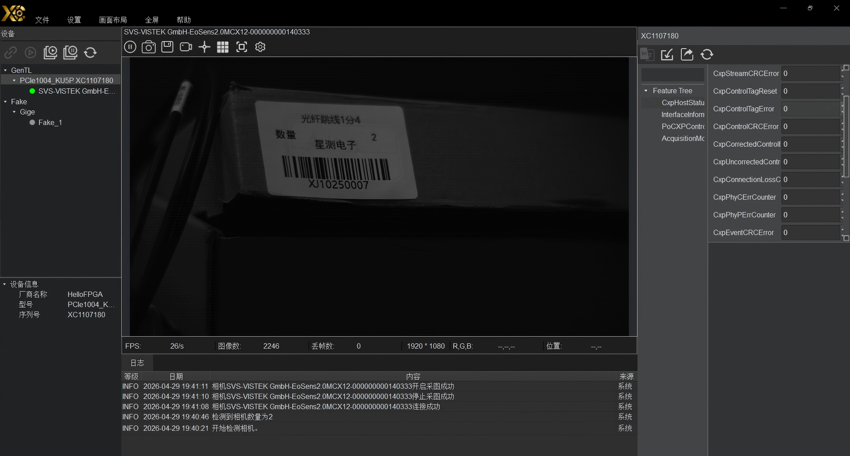Image resolution: width=850 pixels, height=456 pixels.
Task: Collapse the Fake tree node
Action: (x=5, y=102)
